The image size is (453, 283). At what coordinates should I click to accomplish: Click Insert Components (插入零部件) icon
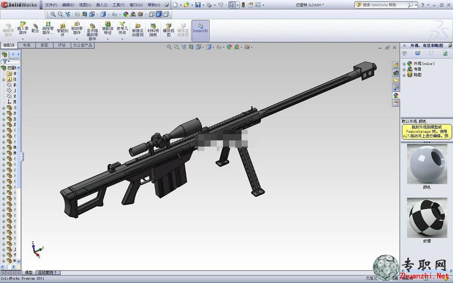point(23,28)
